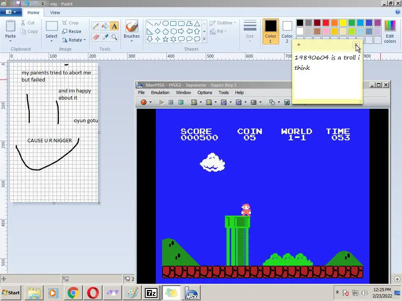
Task: Choose the five-point star shape
Action: point(166,39)
